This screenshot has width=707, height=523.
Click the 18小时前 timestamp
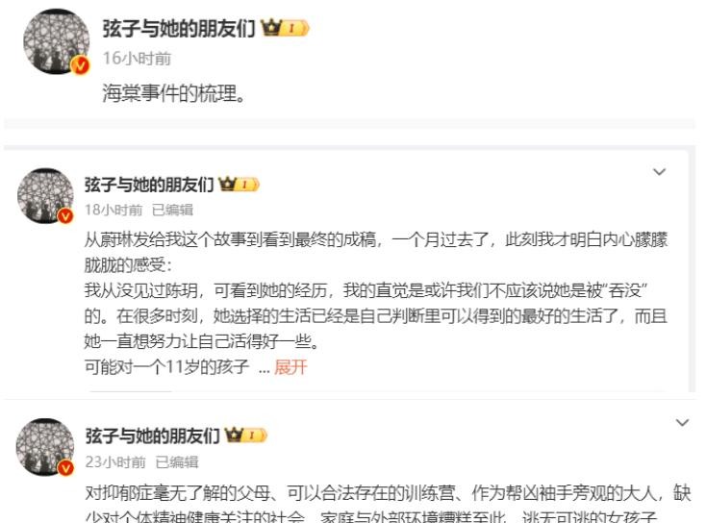(114, 210)
